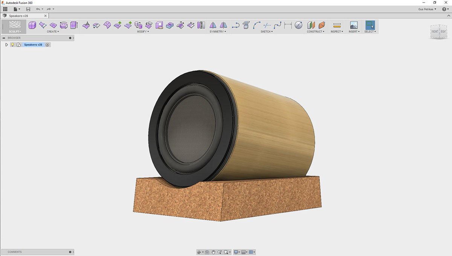Open Display Settings from the bottom bar
Viewport: 452px width, 256px height.
pyautogui.click(x=237, y=252)
